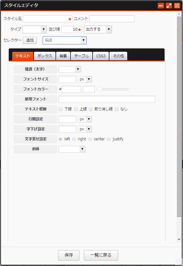Click the scrollbar up arrow

pos(179,14)
